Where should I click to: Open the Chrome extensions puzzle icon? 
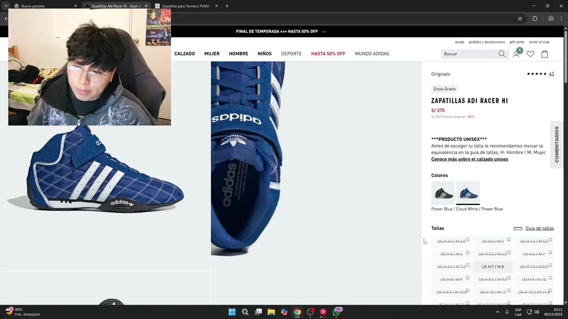(535, 19)
